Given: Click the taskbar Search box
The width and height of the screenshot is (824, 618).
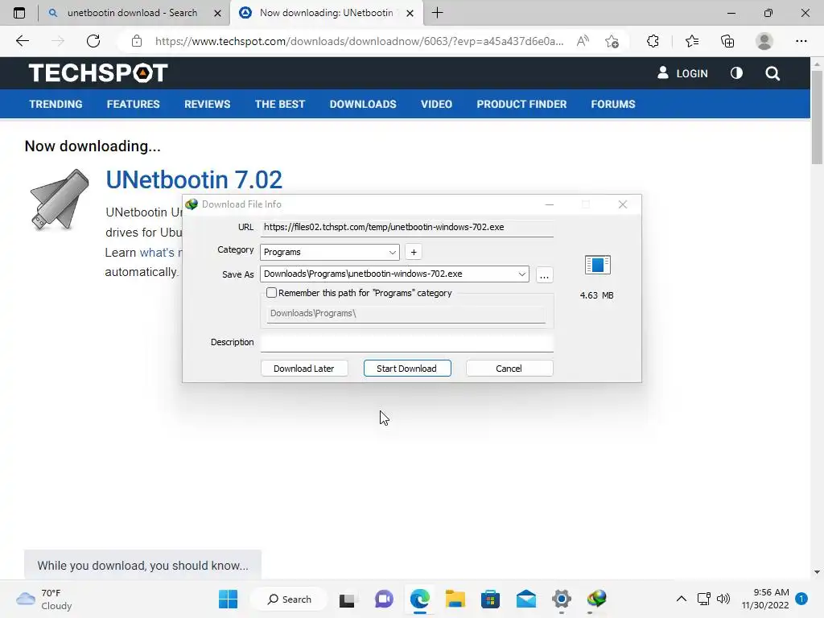Looking at the screenshot, I should (290, 599).
